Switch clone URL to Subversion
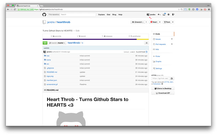The width and height of the screenshot is (219, 136). click(157, 84)
